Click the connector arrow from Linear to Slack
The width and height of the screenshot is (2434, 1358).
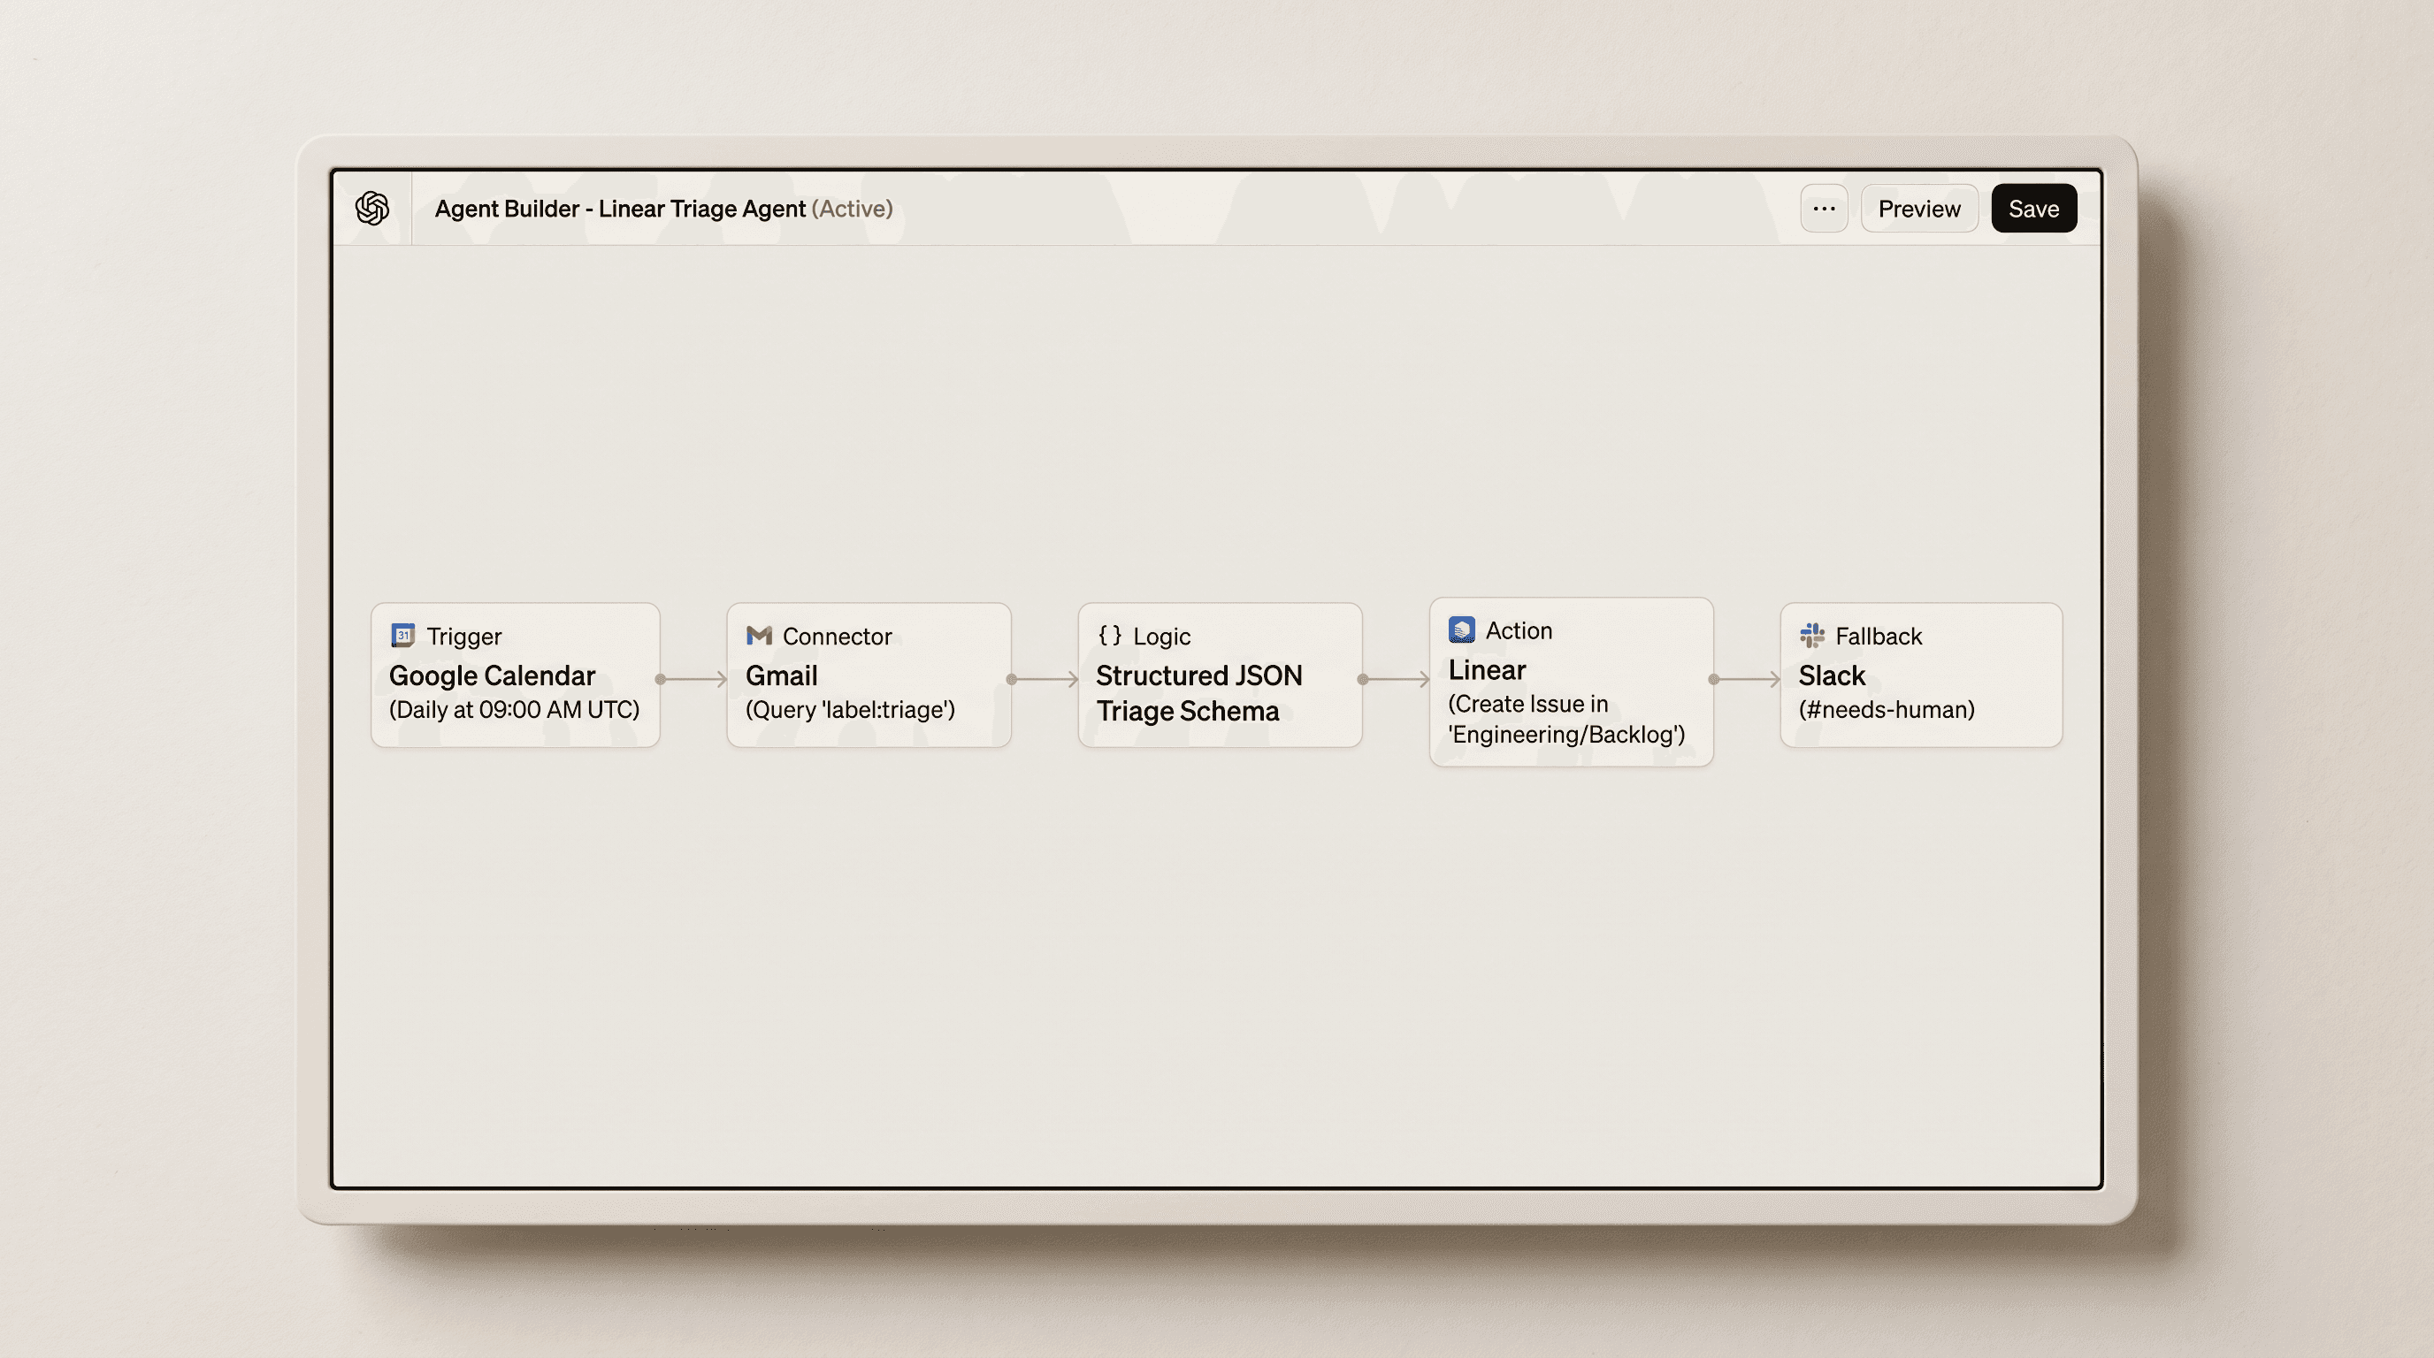click(x=1749, y=679)
